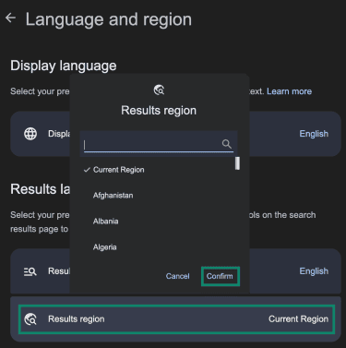The width and height of the screenshot is (346, 348).
Task: Click the Results region dialog title
Action: [x=159, y=111]
